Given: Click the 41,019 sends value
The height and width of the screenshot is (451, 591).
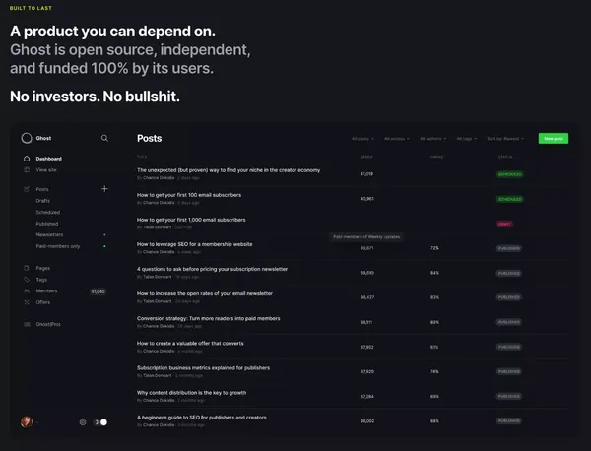Looking at the screenshot, I should (366, 174).
